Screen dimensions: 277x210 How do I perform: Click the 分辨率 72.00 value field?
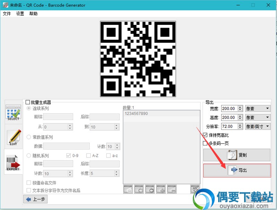click(230, 126)
